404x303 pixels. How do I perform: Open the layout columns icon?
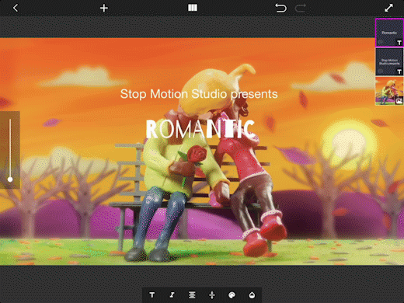coord(193,8)
